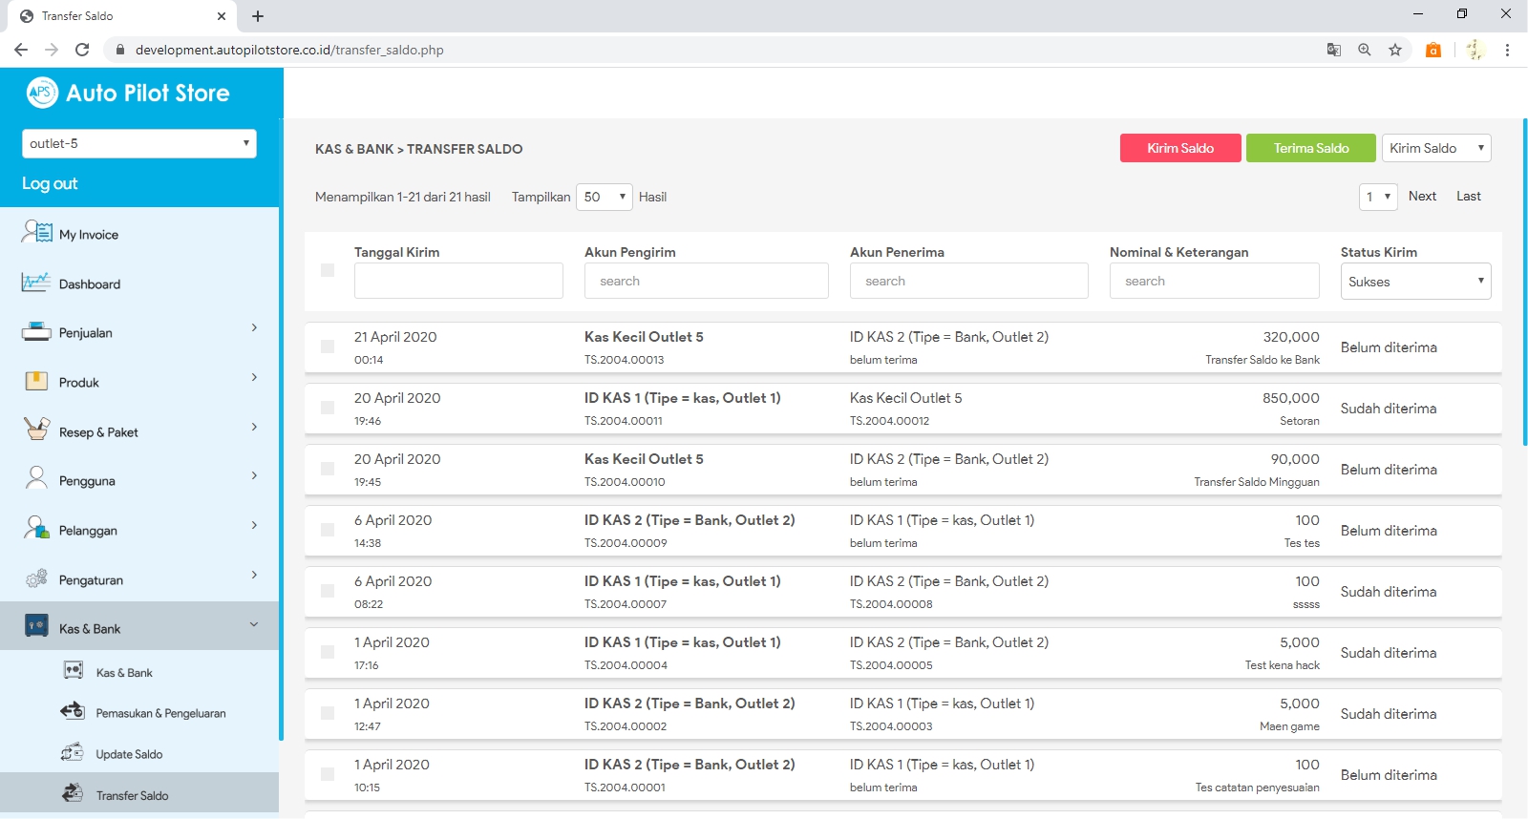Focus the Akun Pengirim search field
Screen dimensions: 1528x819
click(x=706, y=282)
